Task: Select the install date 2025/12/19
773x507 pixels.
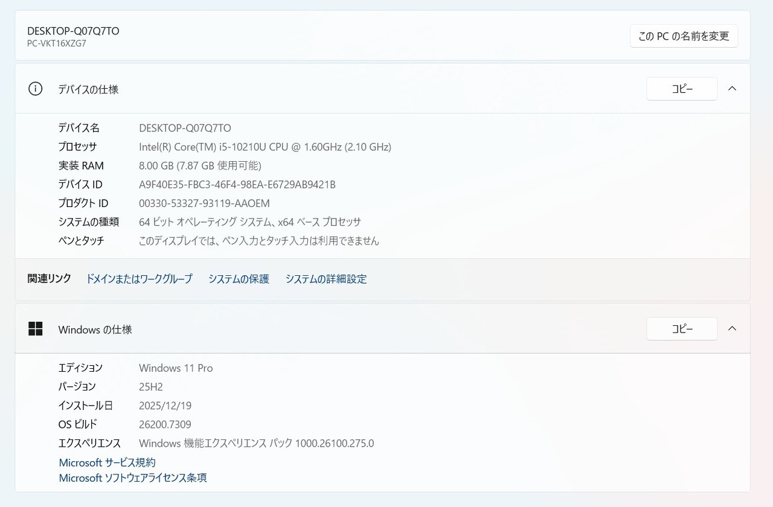Action: click(165, 406)
